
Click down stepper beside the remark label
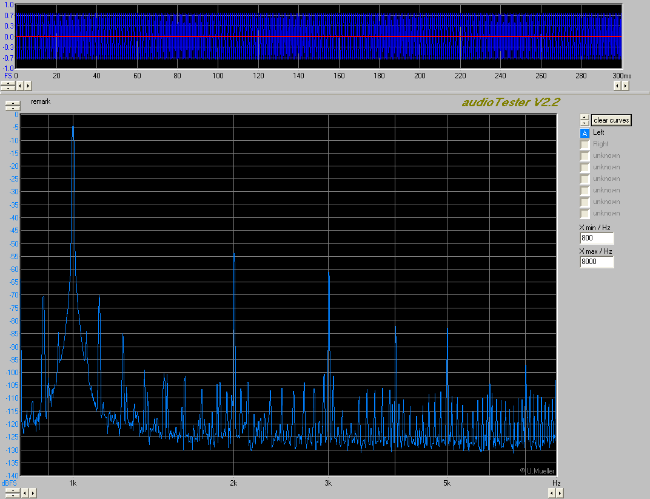(12, 108)
